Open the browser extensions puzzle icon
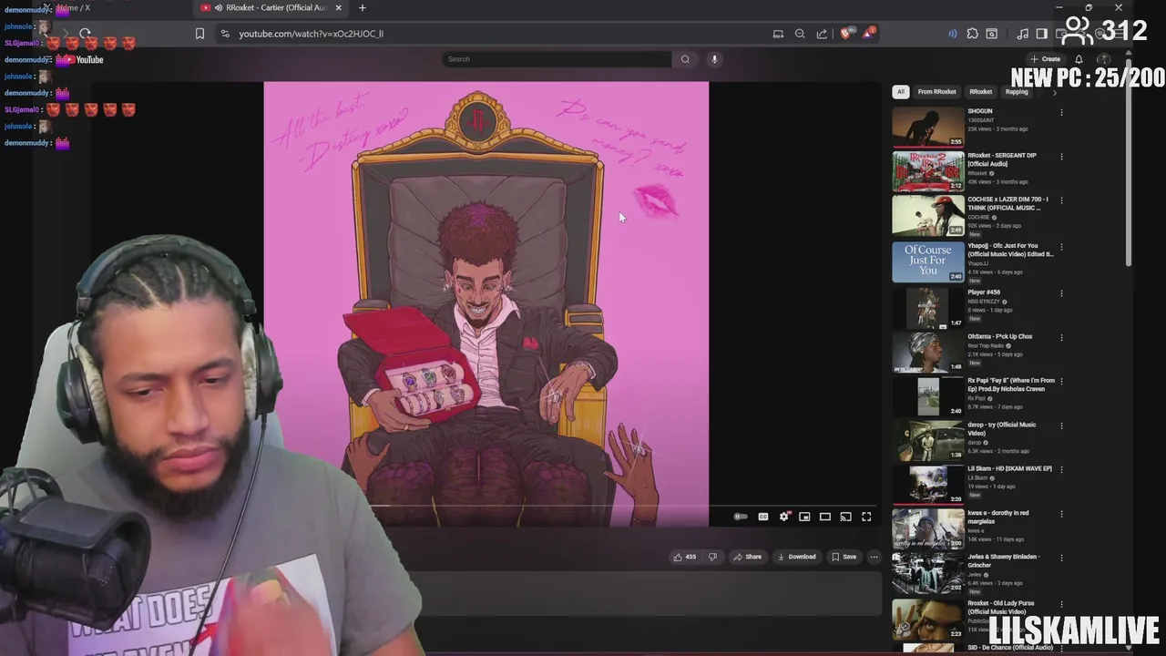The image size is (1166, 656). pos(972,34)
